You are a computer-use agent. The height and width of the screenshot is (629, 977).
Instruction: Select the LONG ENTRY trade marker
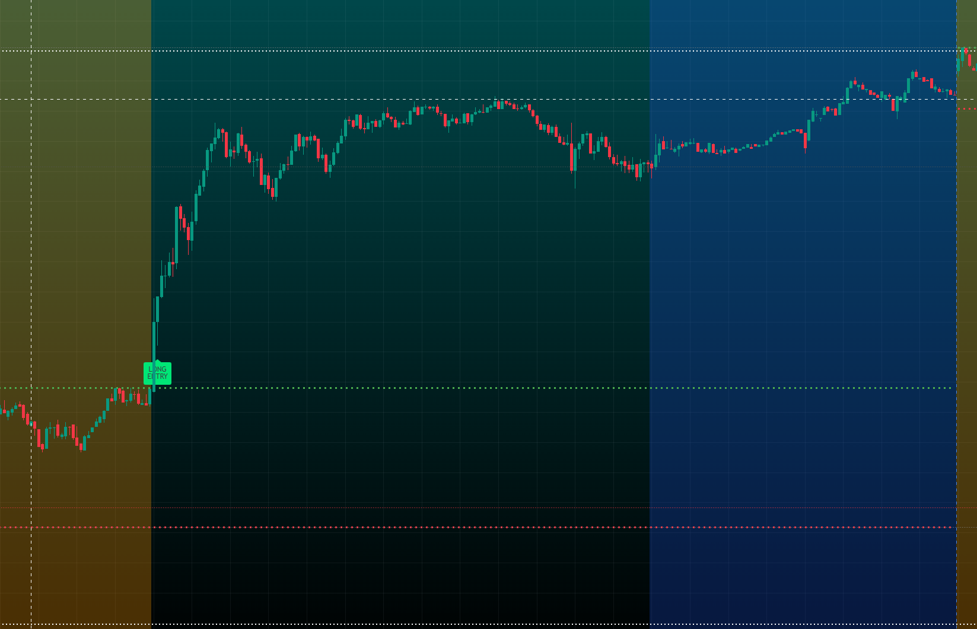pyautogui.click(x=158, y=372)
